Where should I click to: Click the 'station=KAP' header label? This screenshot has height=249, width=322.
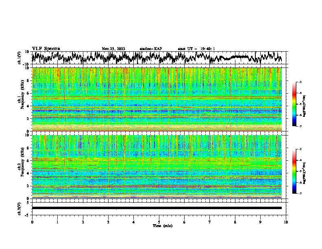point(151,49)
